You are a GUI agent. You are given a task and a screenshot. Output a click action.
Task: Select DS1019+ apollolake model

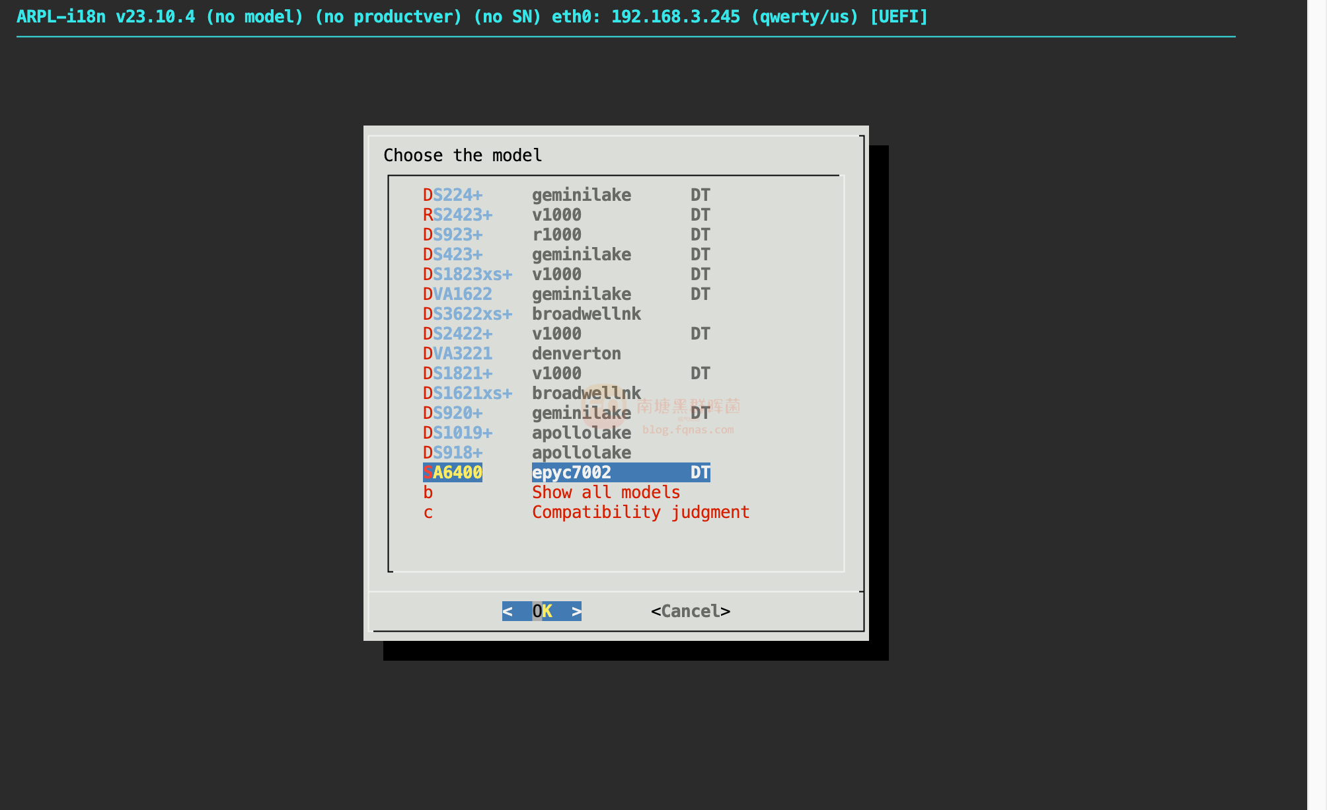click(527, 433)
